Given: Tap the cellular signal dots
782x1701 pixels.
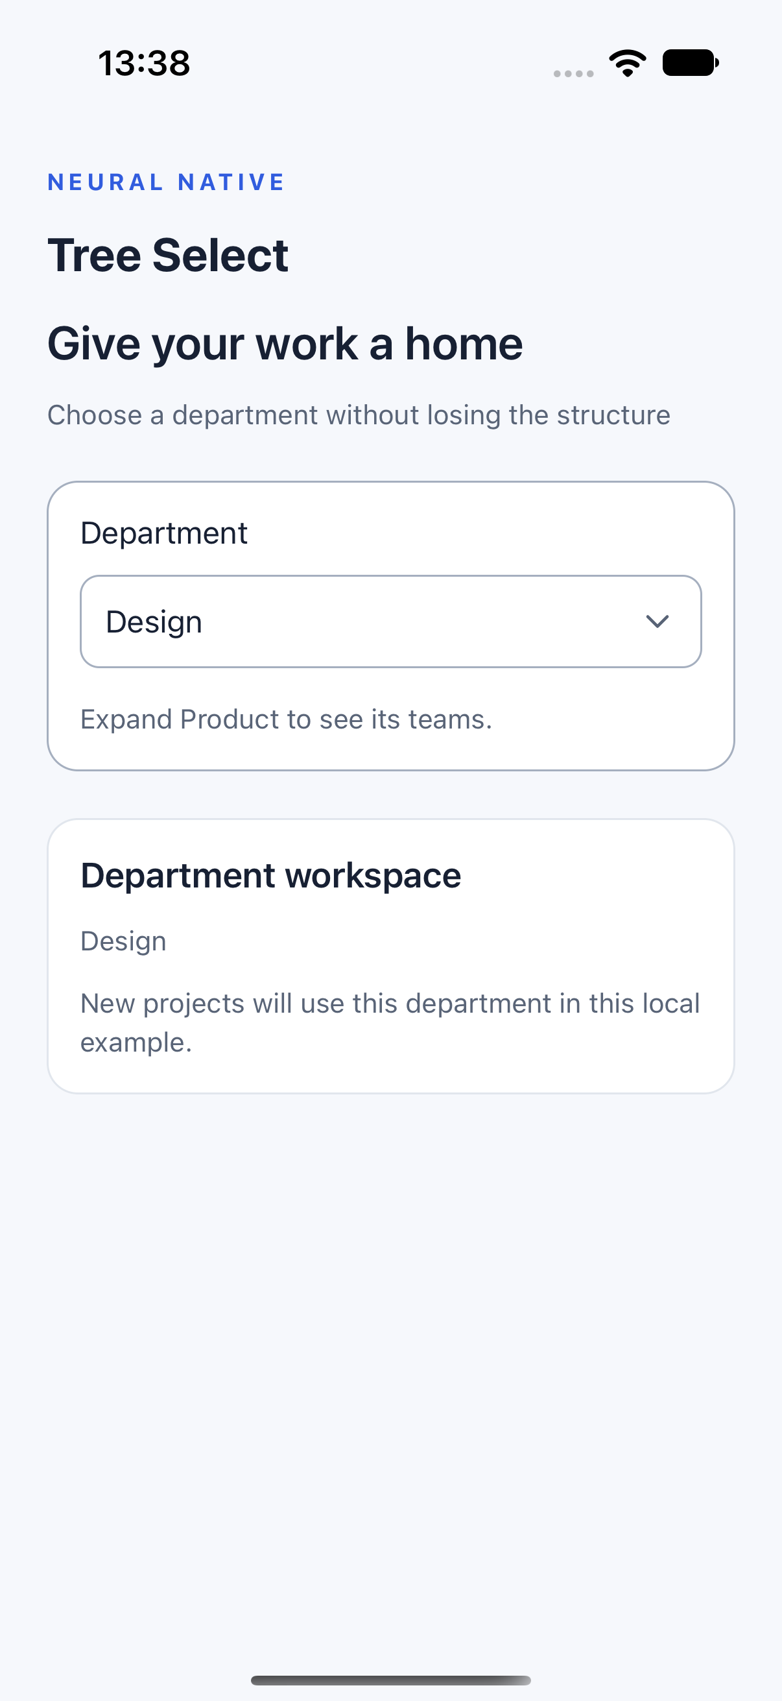Looking at the screenshot, I should pyautogui.click(x=573, y=73).
